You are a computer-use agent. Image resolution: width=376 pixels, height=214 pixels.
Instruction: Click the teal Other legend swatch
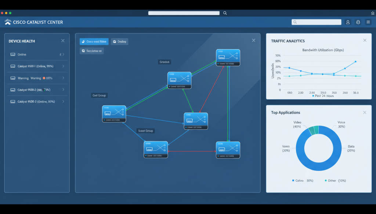click(326, 181)
